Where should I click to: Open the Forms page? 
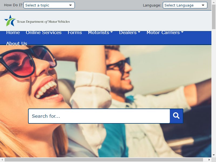(75, 32)
